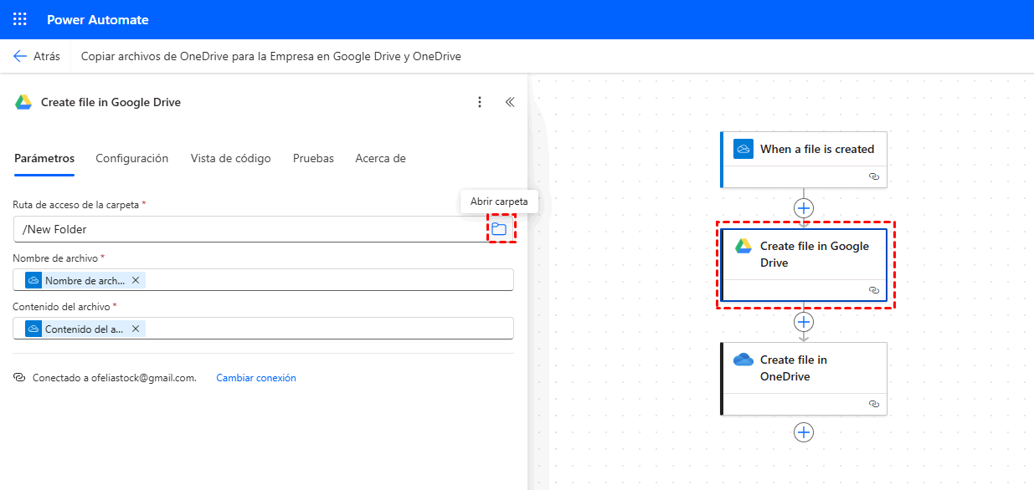Open the Acerca de tab
The image size is (1034, 490).
pos(381,158)
